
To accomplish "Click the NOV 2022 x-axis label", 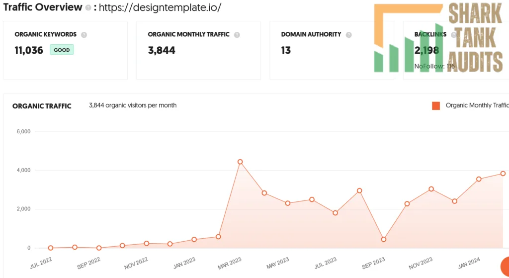I will [x=136, y=263].
